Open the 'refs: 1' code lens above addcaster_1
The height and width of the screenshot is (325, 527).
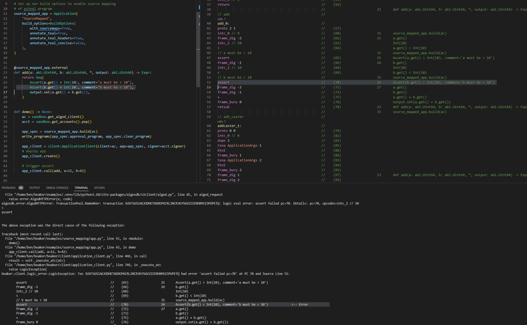(221, 122)
